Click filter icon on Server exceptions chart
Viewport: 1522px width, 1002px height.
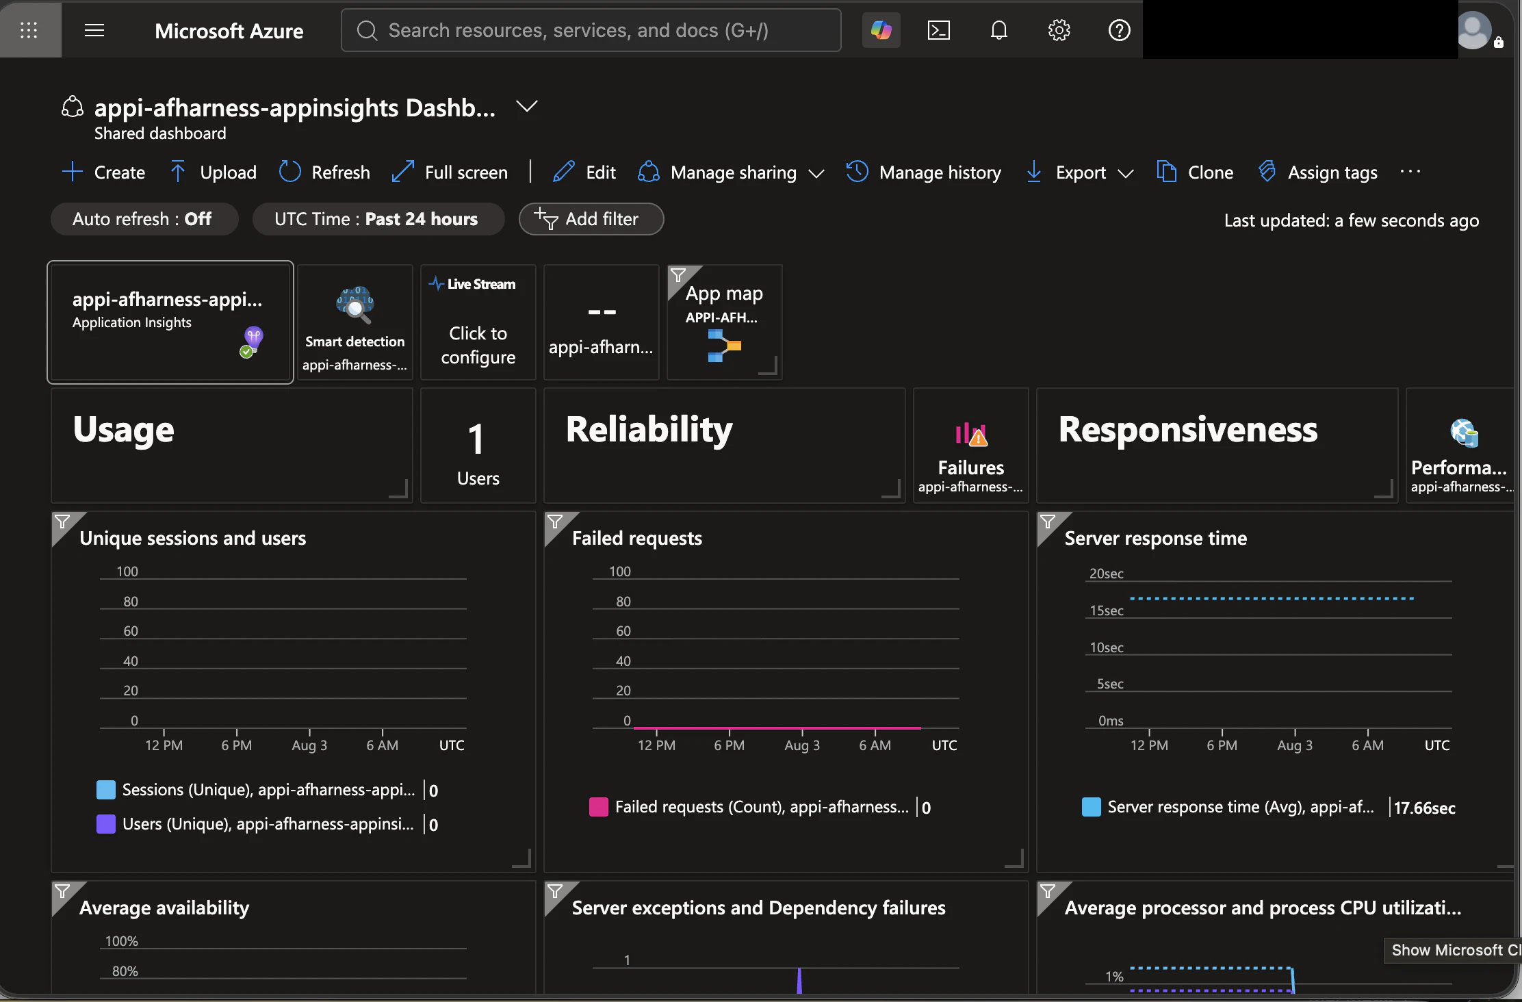tap(556, 892)
